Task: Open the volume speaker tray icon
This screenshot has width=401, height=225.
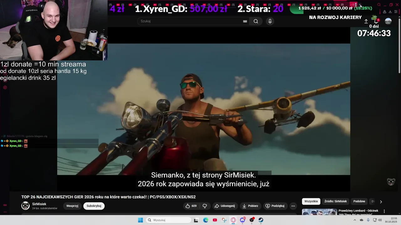Action: tap(380, 220)
